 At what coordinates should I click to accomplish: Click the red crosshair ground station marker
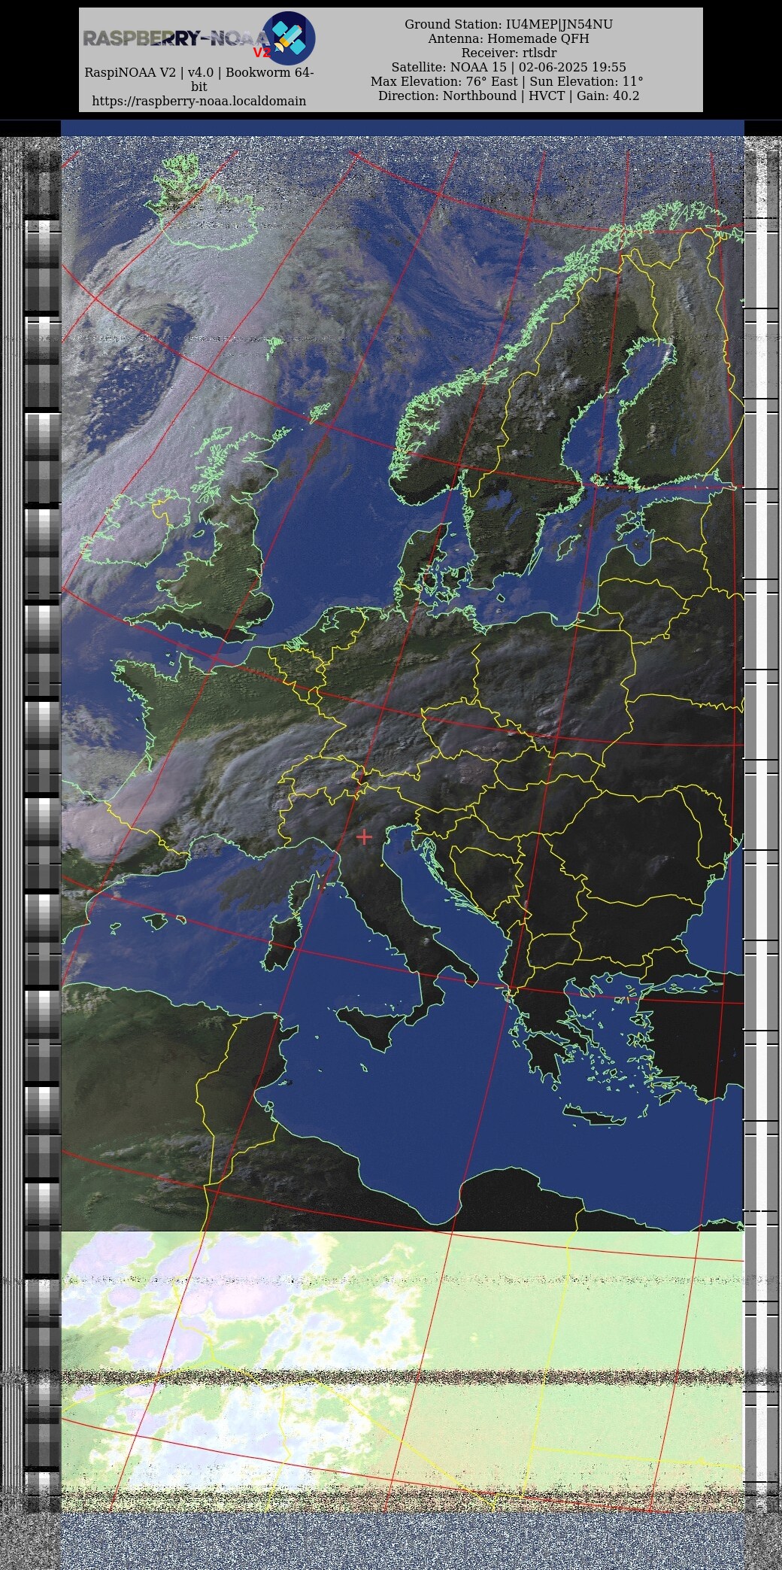tap(364, 837)
